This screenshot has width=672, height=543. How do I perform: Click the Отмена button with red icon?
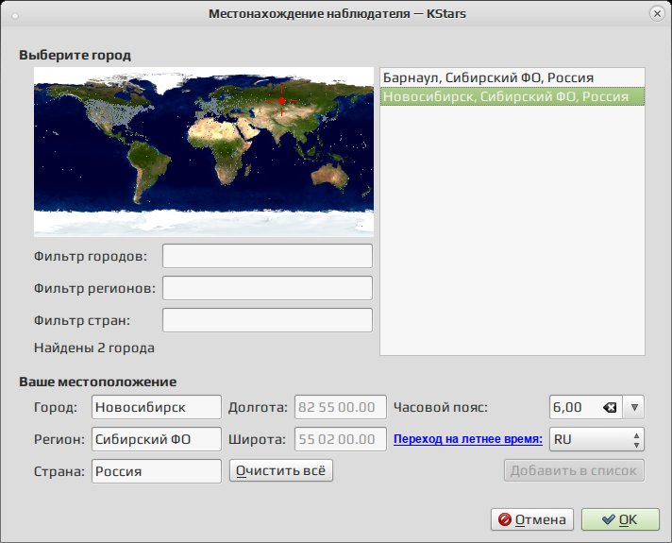point(532,519)
